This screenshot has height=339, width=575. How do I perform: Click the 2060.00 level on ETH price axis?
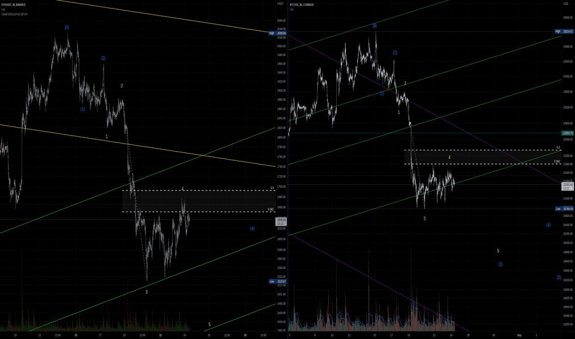[x=281, y=21]
